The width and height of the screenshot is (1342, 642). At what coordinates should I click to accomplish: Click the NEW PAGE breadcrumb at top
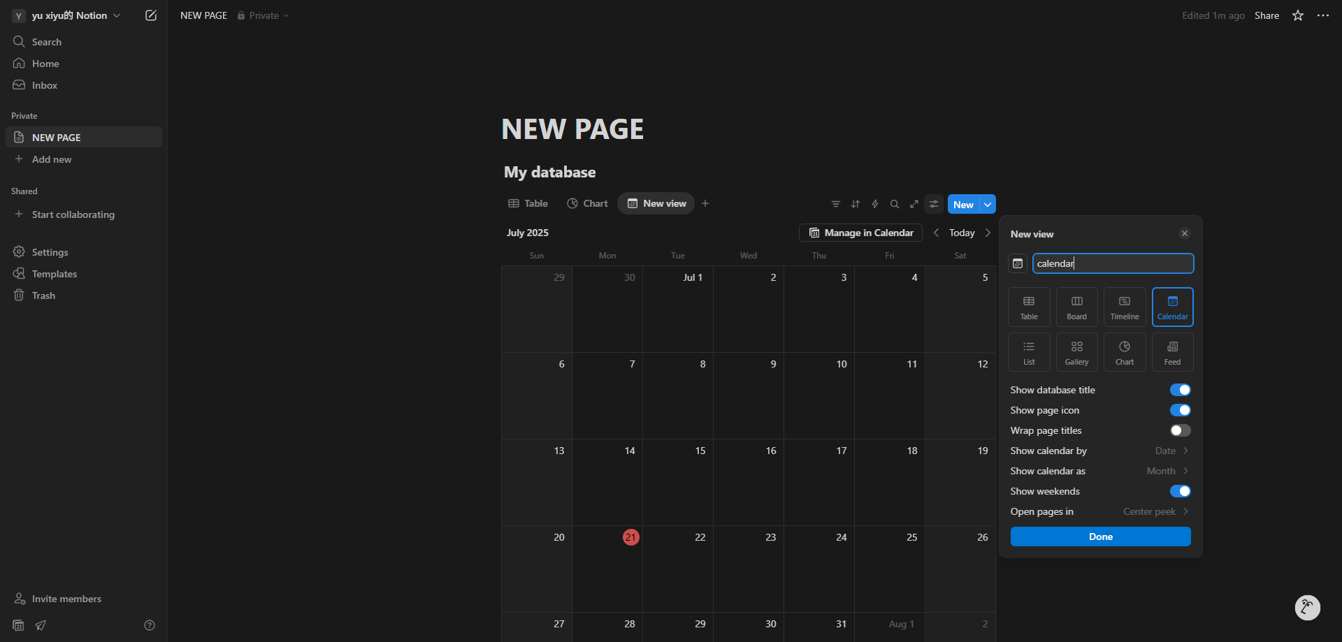203,15
